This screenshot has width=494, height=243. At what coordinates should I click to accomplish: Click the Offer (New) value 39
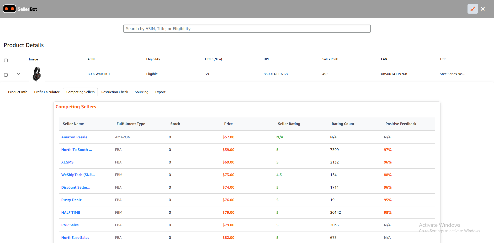click(207, 74)
